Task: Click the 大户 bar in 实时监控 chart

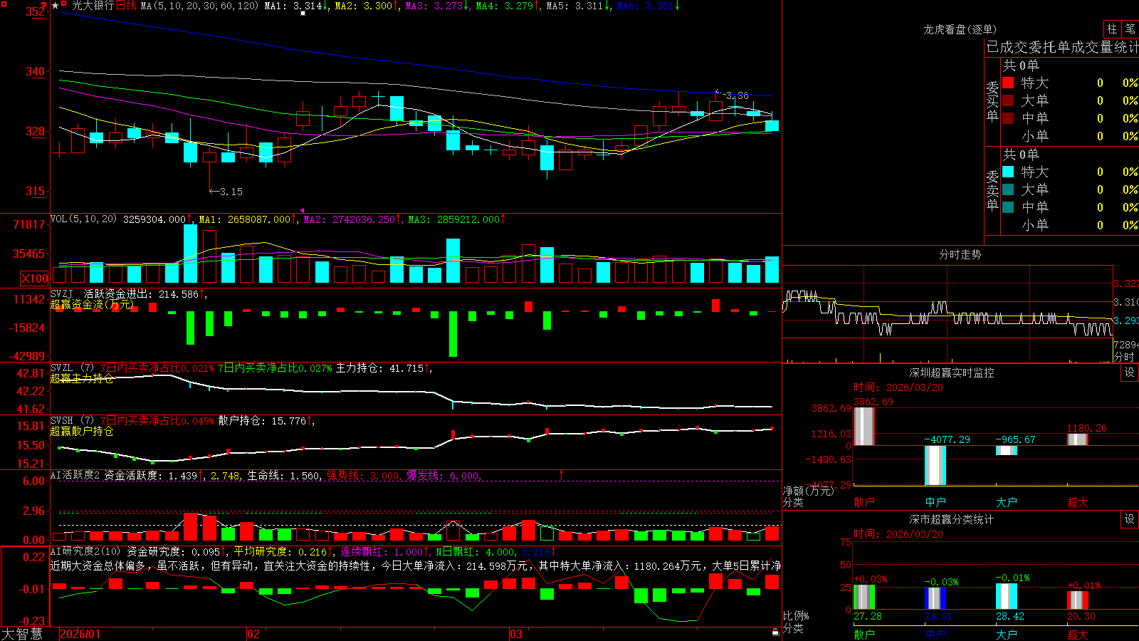Action: (1007, 450)
